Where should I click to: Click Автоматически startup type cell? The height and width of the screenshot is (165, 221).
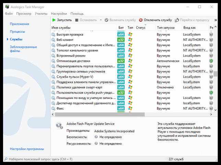(x=168, y=61)
